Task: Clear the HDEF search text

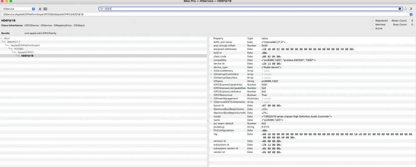Action: coord(400,9)
